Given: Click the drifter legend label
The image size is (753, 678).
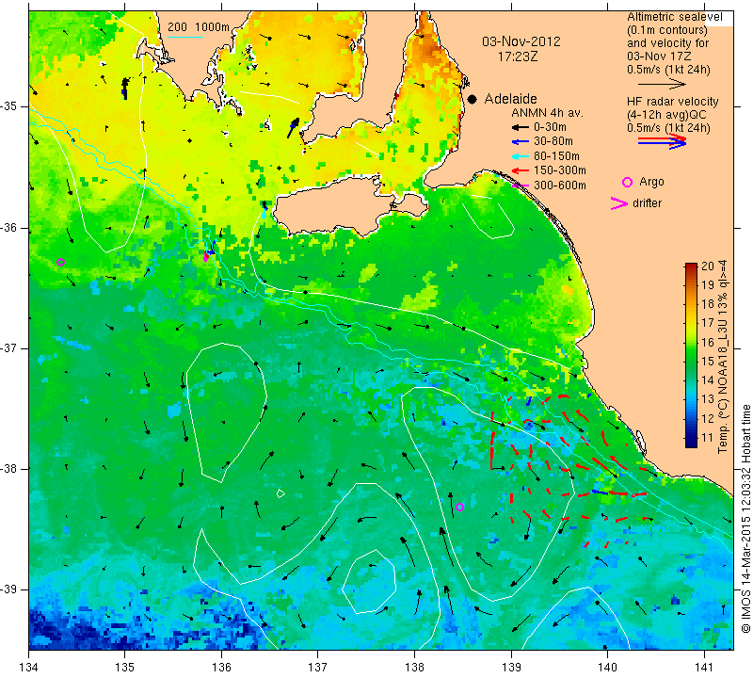Looking at the screenshot, I should 647,203.
